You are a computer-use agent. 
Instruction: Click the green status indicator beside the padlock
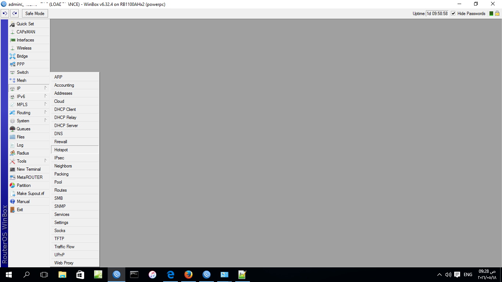(x=491, y=14)
